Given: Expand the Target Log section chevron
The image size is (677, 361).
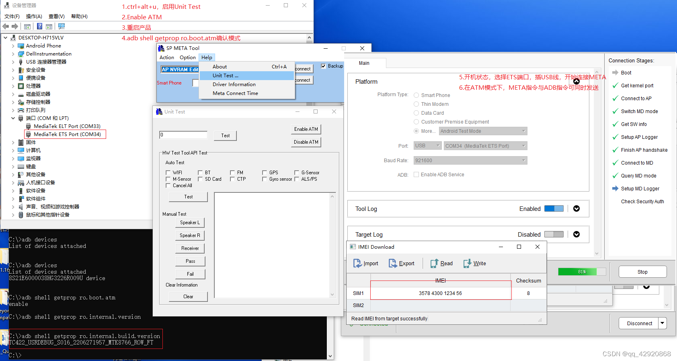Looking at the screenshot, I should [576, 234].
